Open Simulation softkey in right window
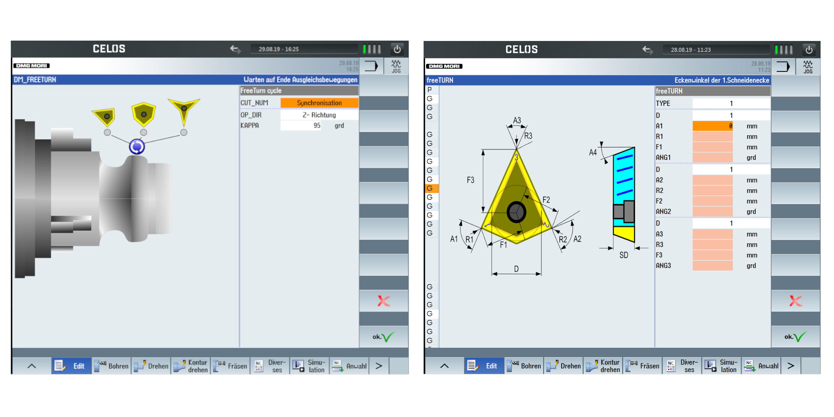This screenshot has height=417, width=834. (722, 366)
